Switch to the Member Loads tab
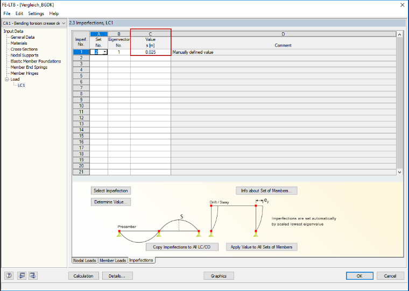The height and width of the screenshot is (291, 409). pyautogui.click(x=112, y=260)
